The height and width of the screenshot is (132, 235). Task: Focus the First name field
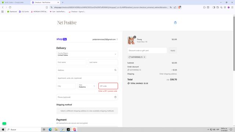71,62
